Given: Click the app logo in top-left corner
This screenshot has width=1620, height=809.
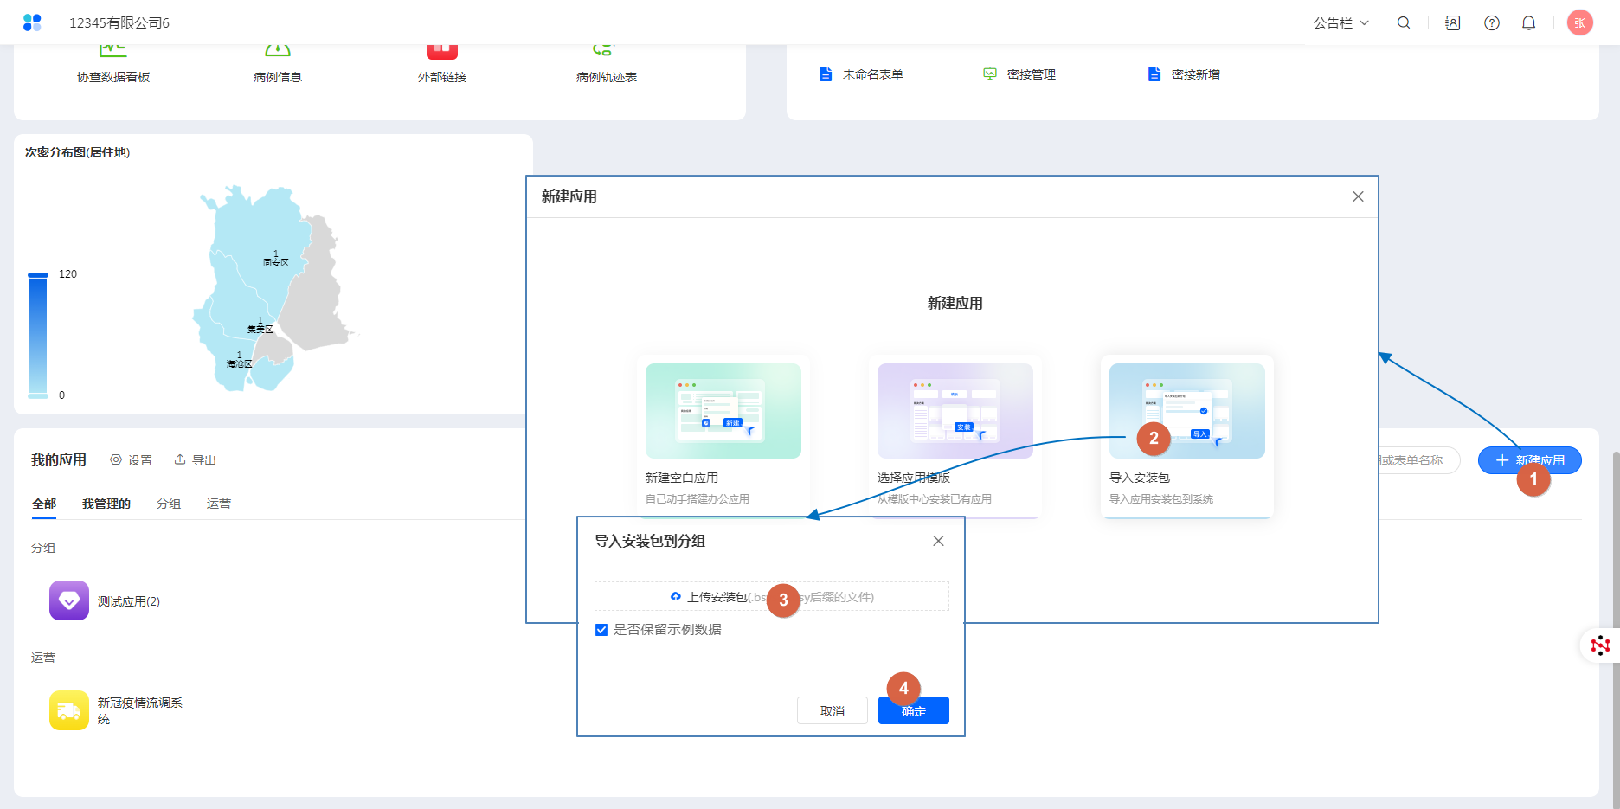Looking at the screenshot, I should 32,23.
